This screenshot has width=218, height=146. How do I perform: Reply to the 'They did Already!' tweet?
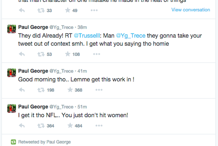point(22,54)
